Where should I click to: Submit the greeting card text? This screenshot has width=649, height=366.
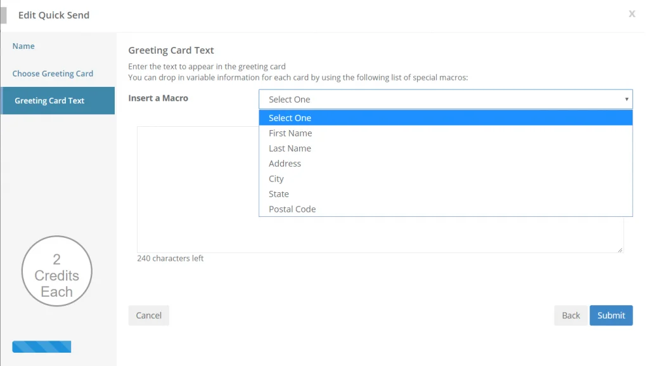tap(611, 315)
